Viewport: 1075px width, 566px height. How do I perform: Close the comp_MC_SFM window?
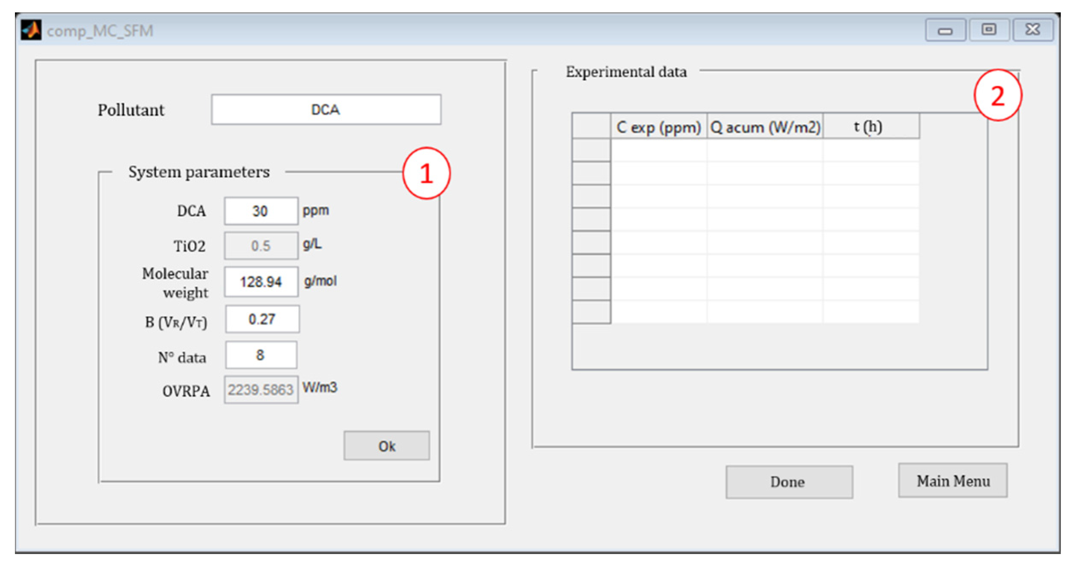[x=1033, y=30]
